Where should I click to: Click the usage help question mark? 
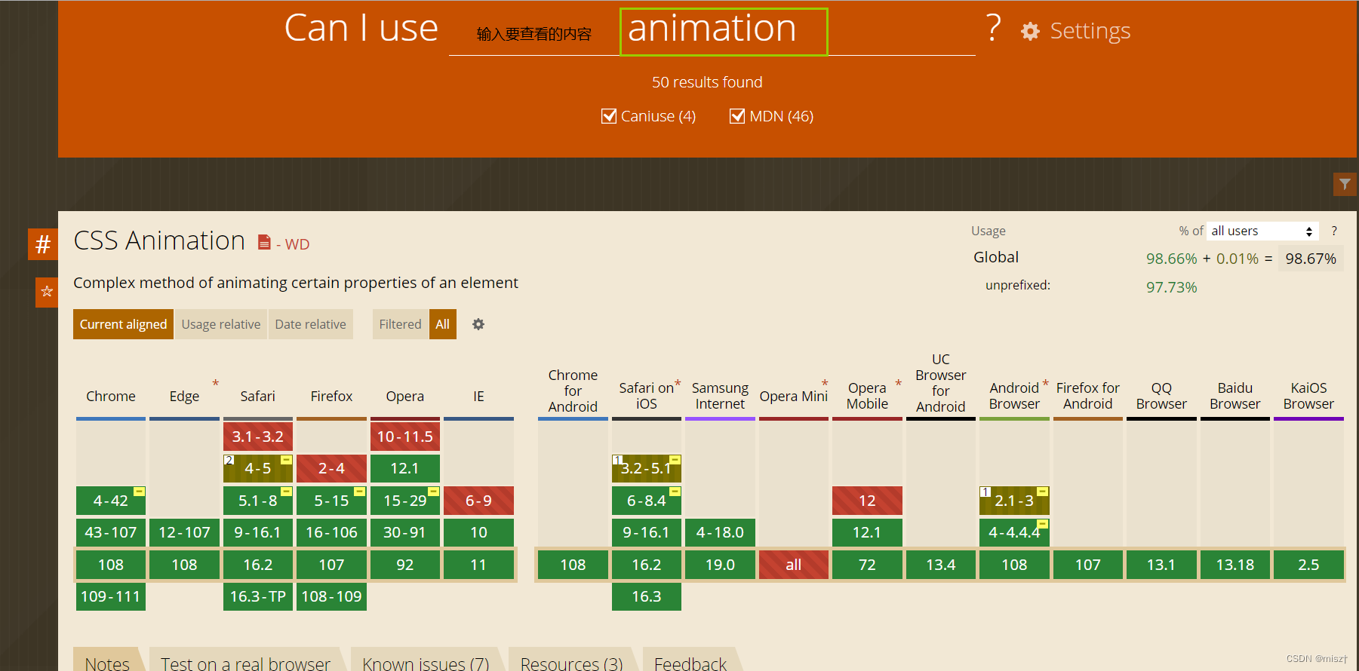point(1334,231)
